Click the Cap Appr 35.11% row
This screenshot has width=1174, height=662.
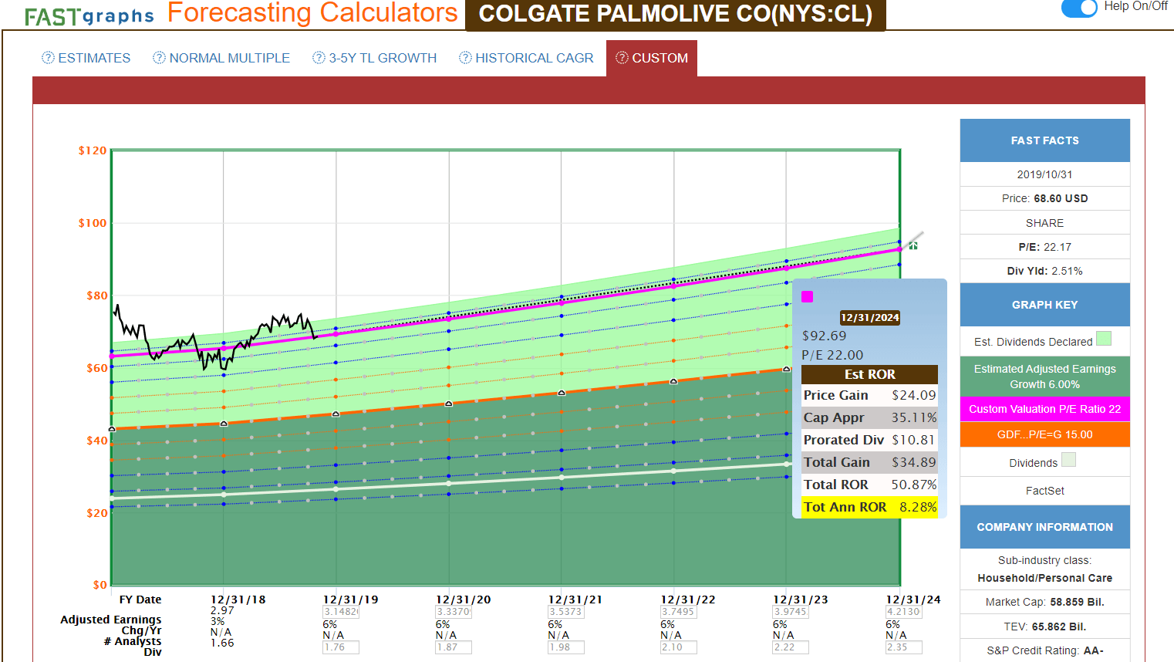click(870, 417)
